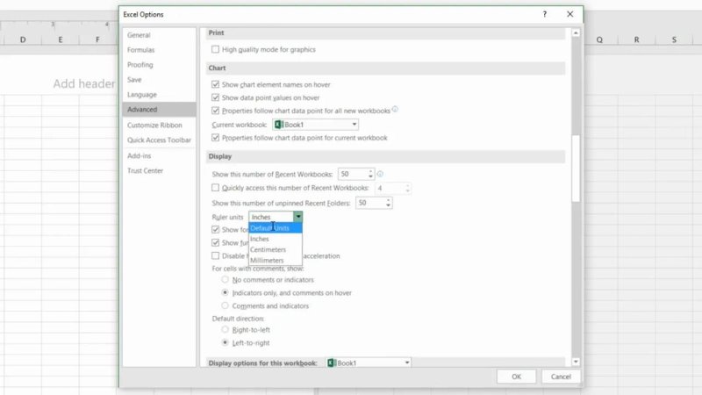Select column Q header in the worksheet
Viewport: 702px width, 395px height.
[599, 39]
